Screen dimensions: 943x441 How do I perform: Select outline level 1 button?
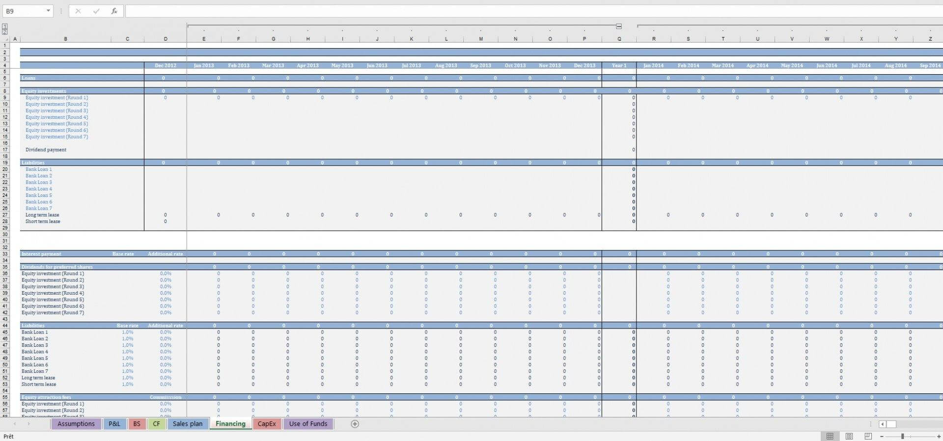[x=5, y=26]
